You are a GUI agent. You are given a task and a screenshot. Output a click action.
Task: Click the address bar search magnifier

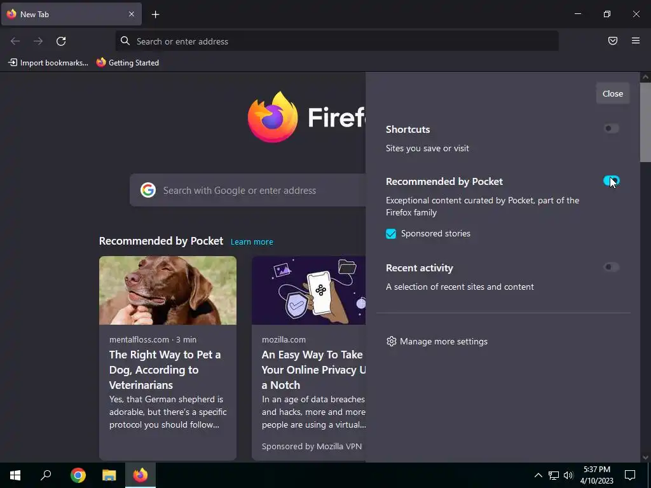[x=125, y=41]
